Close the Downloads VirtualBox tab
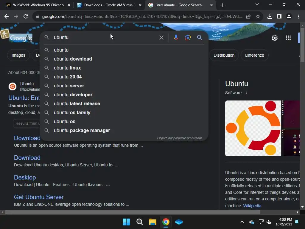Image resolution: width=305 pixels, height=229 pixels. point(140,5)
